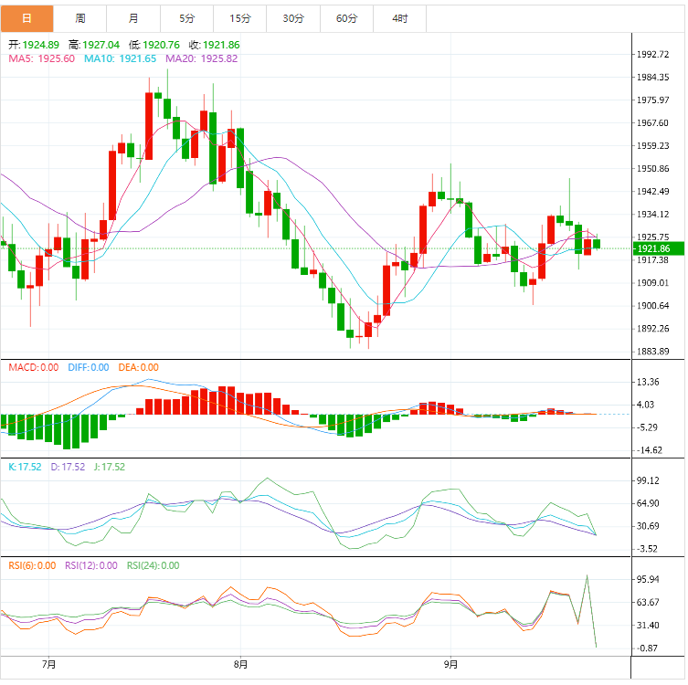This screenshot has height=685, width=688.
Task: Click the RSI(24) indicator label
Action: coord(153,565)
